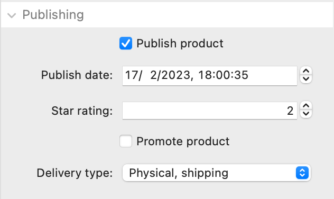Open the Delivery type dropdown
334x199 pixels.
coord(217,173)
